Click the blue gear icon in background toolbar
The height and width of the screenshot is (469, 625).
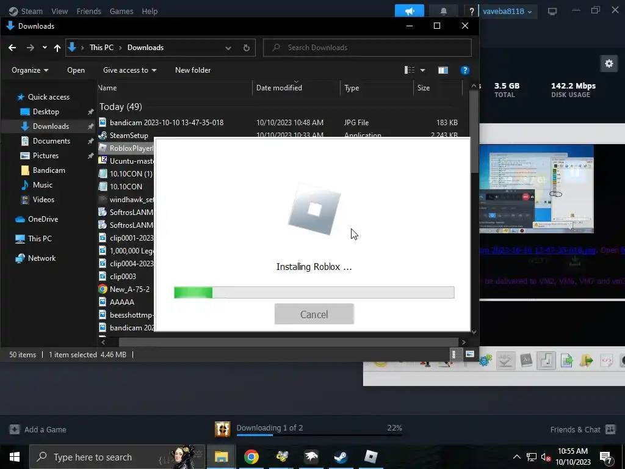pos(485,360)
